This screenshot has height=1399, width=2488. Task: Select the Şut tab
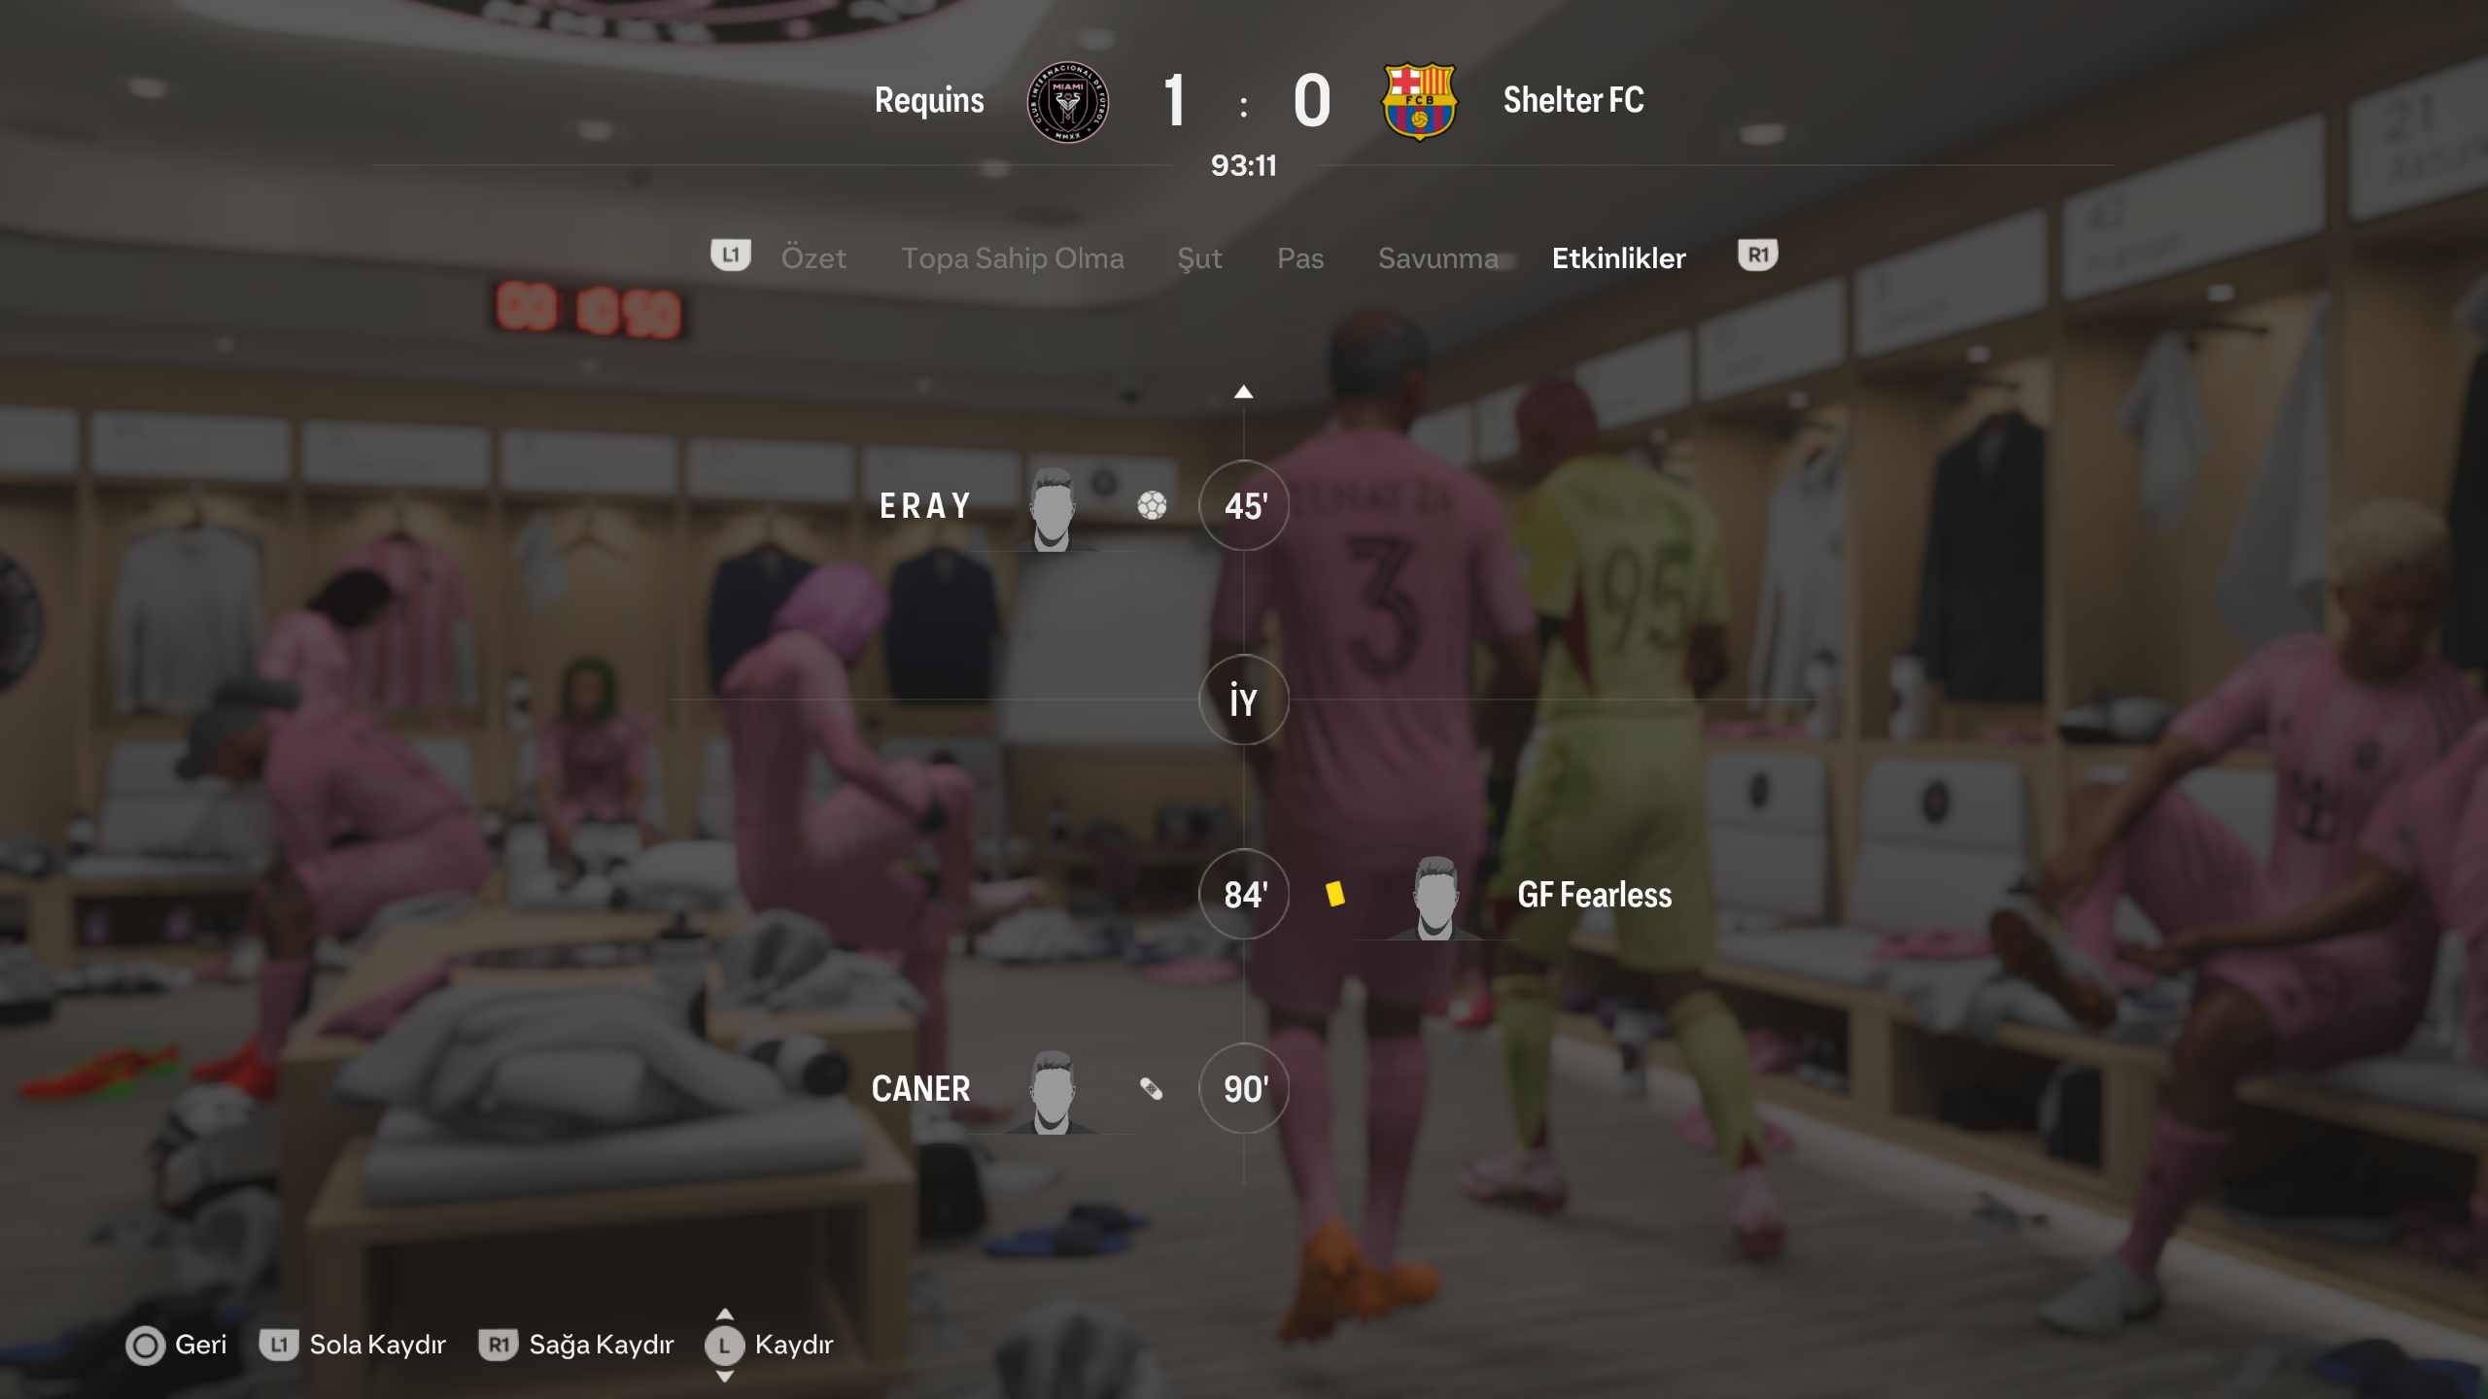1199,258
